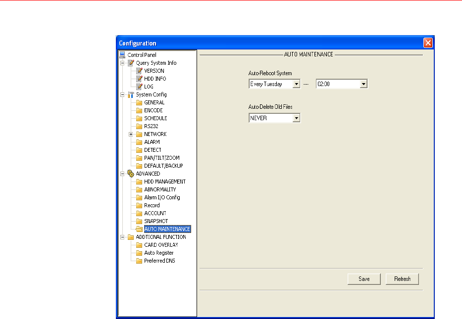Click the Query System Info notepad icon
Image resolution: width=462 pixels, height=319 pixels.
(131, 63)
